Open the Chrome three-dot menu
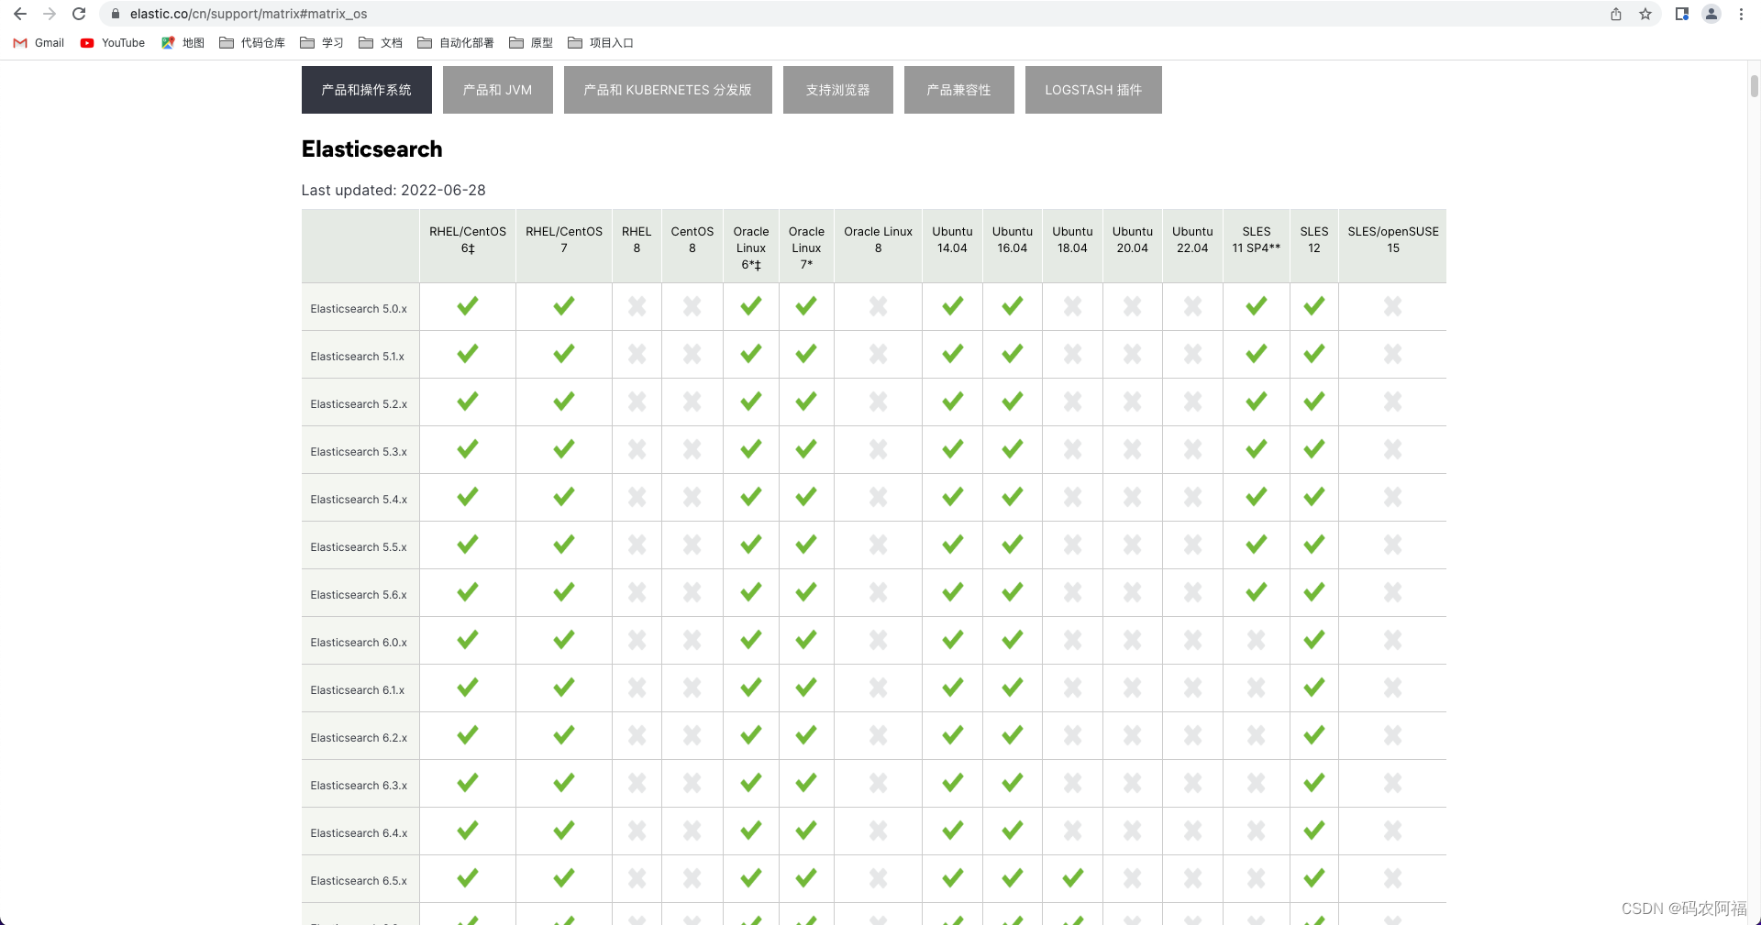 [x=1741, y=14]
